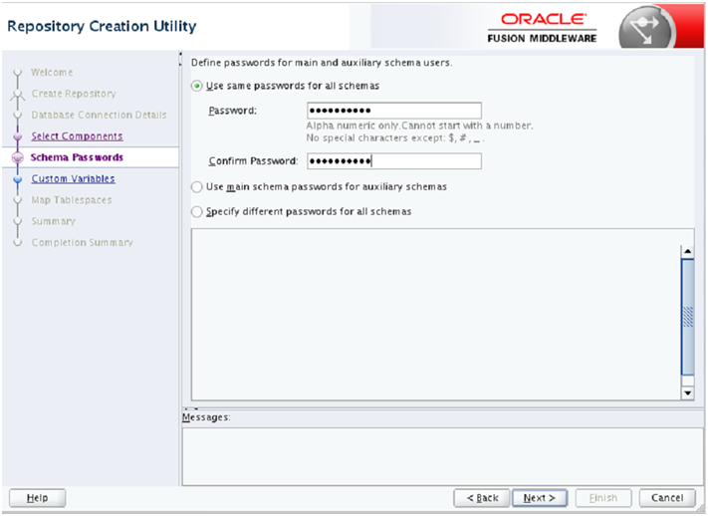The height and width of the screenshot is (516, 708).
Task: Click the Select Components step bullet icon
Action: tap(18, 136)
